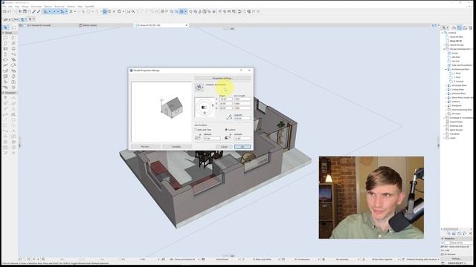This screenshot has height=267, width=476.
Task: Select Show All 3D in Navigator
Action: click(x=456, y=41)
